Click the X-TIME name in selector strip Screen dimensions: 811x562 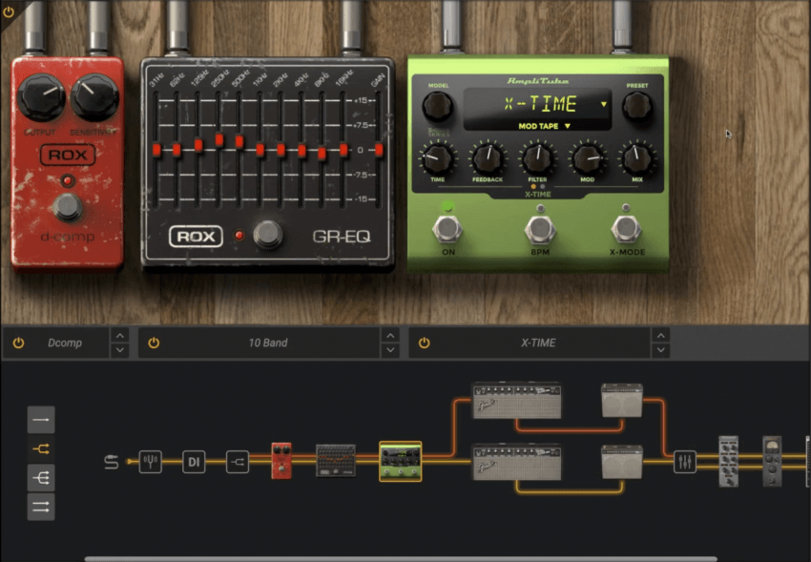(538, 343)
